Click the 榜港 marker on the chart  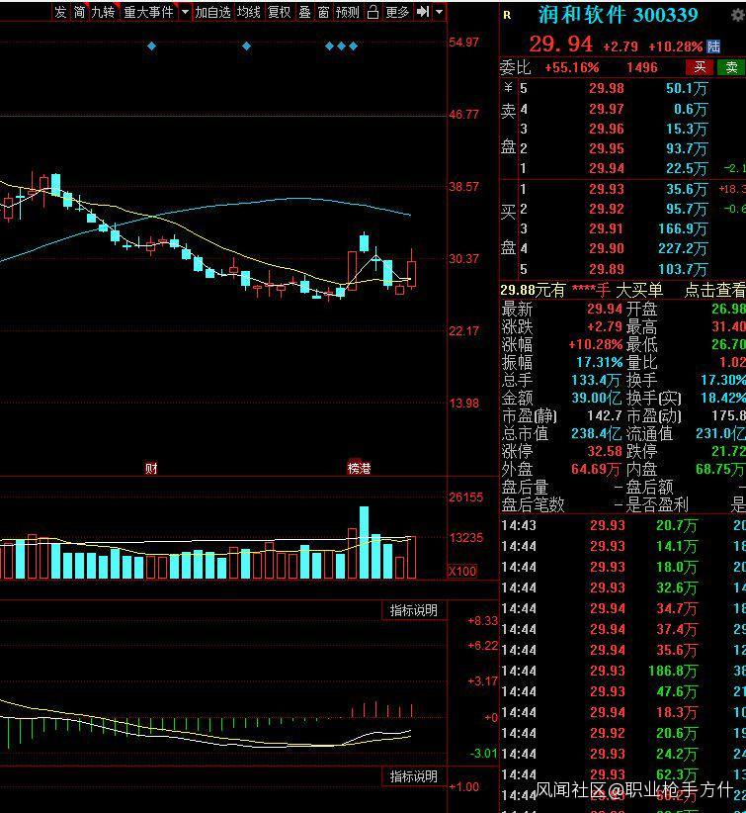pyautogui.click(x=359, y=469)
